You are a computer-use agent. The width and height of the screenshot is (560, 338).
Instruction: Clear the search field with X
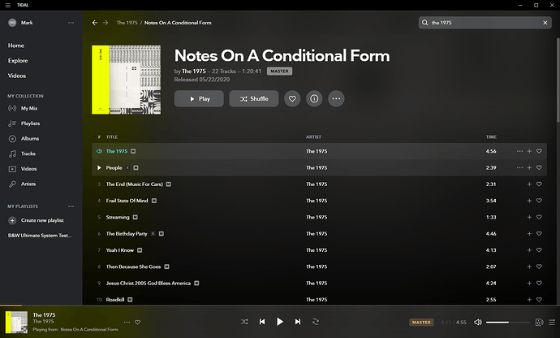(x=545, y=23)
